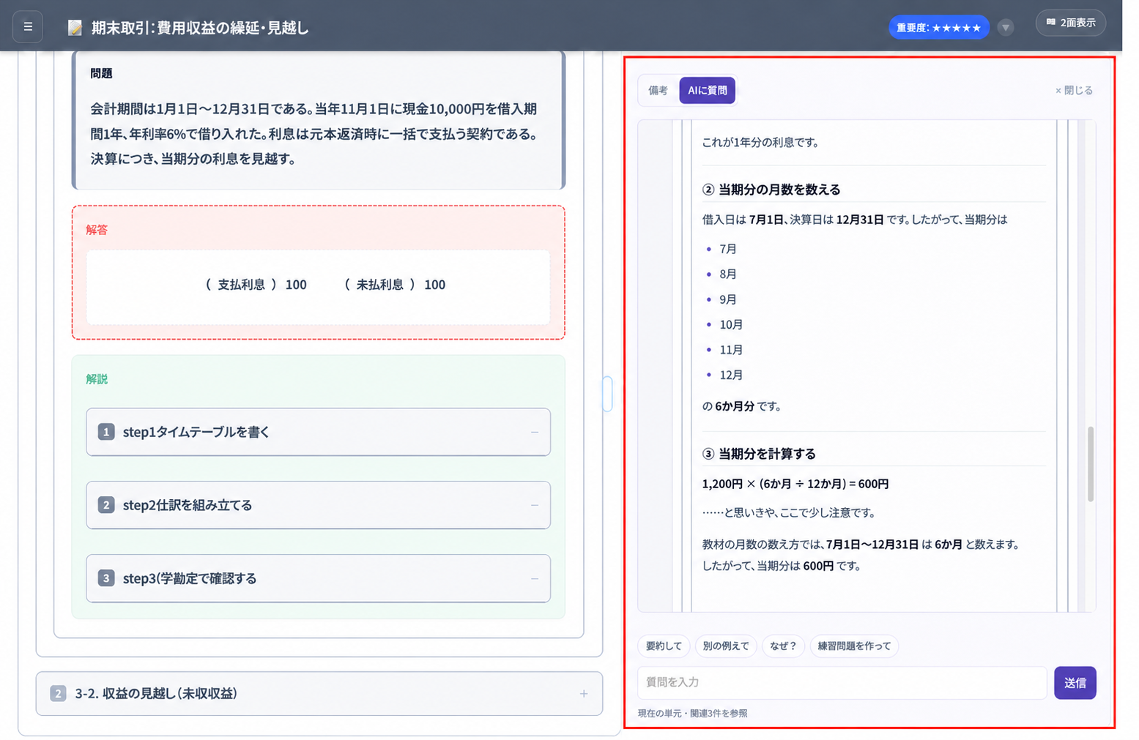The image size is (1139, 740).
Task: Click the step number 1 badge icon
Action: coord(106,433)
